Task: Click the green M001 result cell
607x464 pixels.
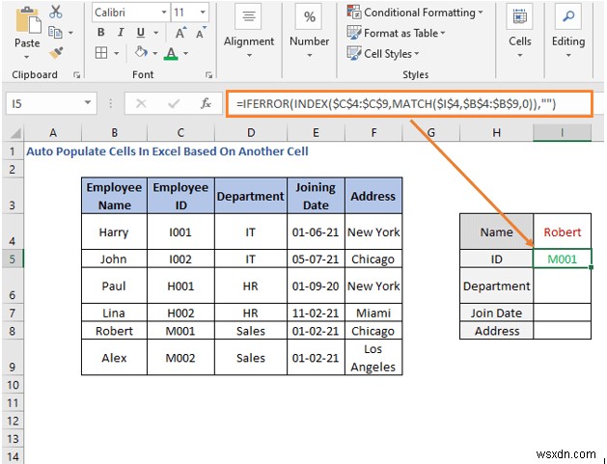Action: (x=562, y=259)
